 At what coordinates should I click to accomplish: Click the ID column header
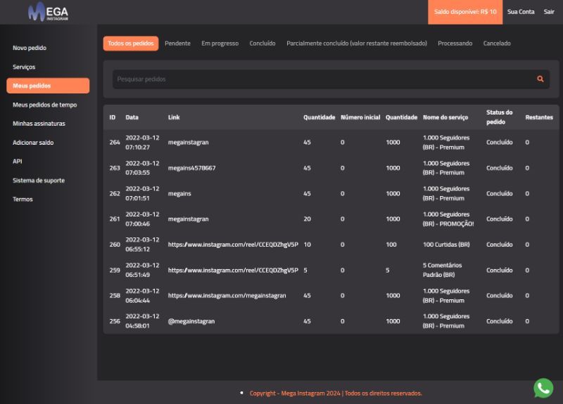(x=113, y=117)
